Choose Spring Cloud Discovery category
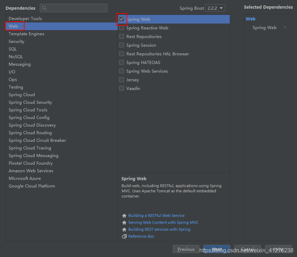Screen dimensions: 297x257 point(62,125)
